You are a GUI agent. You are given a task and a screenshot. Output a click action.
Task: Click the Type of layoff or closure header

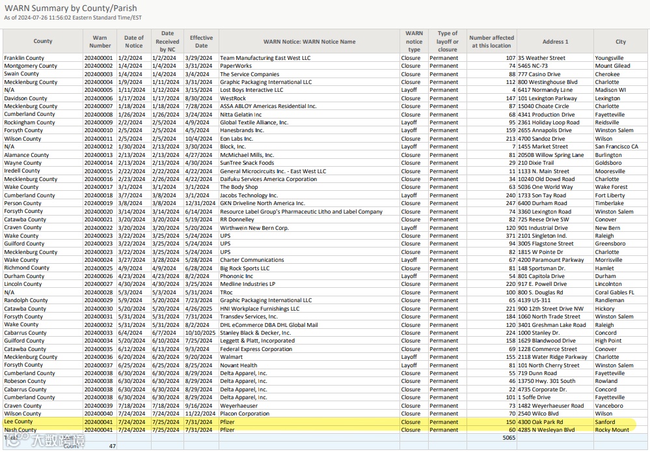point(447,41)
